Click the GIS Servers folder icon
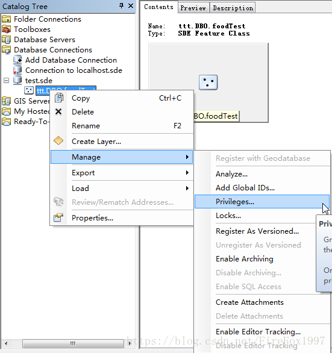332x353 pixels. click(6, 101)
